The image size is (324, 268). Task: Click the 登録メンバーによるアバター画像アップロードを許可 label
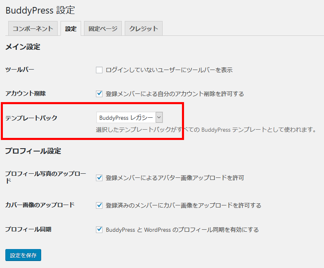pyautogui.click(x=175, y=178)
